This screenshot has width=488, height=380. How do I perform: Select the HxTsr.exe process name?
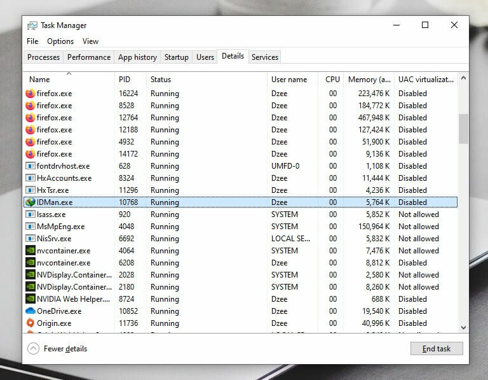[53, 190]
